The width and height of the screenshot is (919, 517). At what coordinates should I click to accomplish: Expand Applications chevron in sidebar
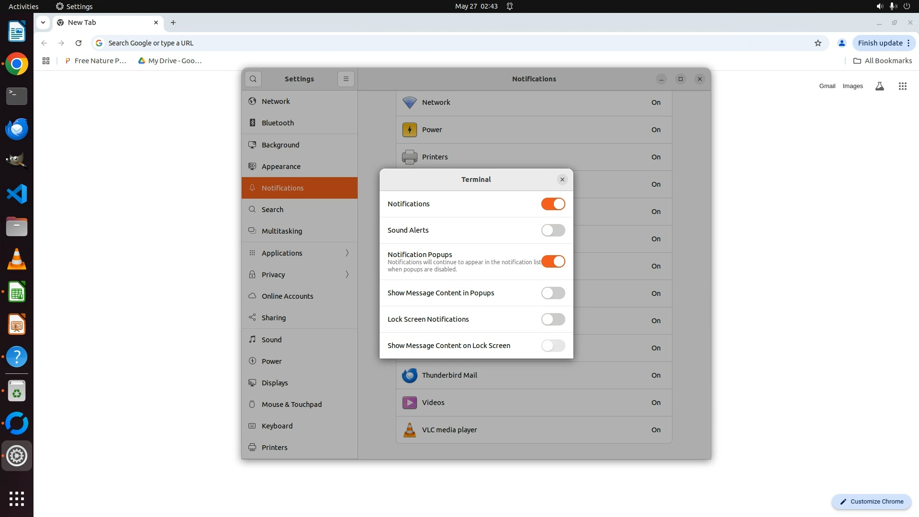pos(347,253)
